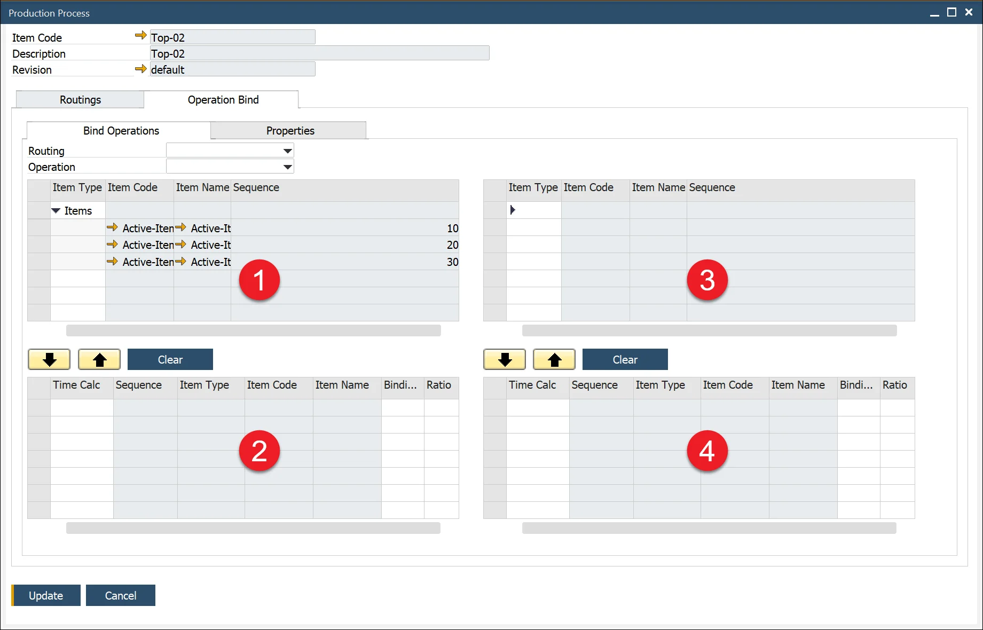Click the left Clear button
Image resolution: width=983 pixels, height=630 pixels.
pos(170,360)
